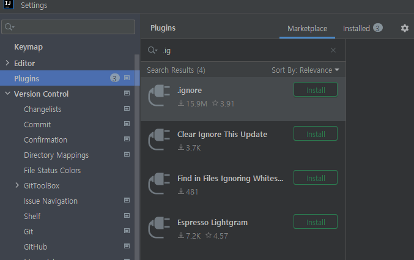Expand the Editor settings node
This screenshot has height=260, width=414.
pos(7,63)
